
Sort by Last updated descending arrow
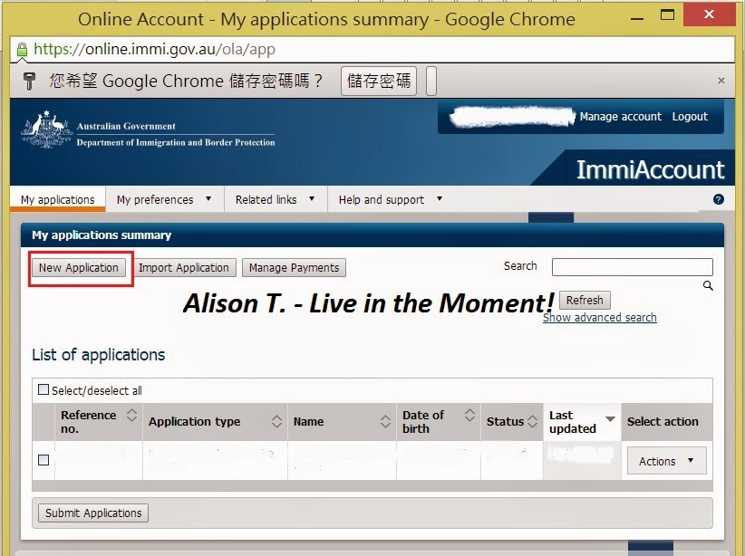pyautogui.click(x=610, y=418)
